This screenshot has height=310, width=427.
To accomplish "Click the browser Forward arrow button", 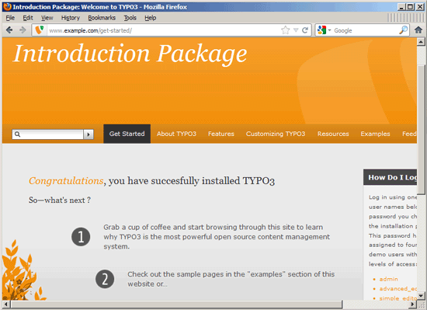I will pyautogui.click(x=23, y=30).
